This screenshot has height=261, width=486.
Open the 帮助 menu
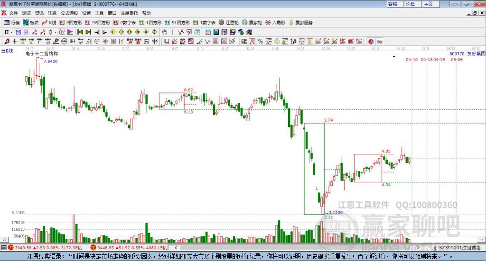(146, 13)
